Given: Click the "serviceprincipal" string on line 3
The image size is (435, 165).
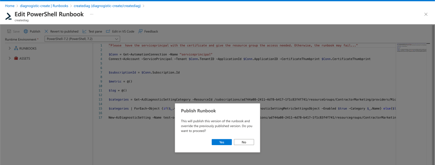Looking at the screenshot, I should pos(196,54).
